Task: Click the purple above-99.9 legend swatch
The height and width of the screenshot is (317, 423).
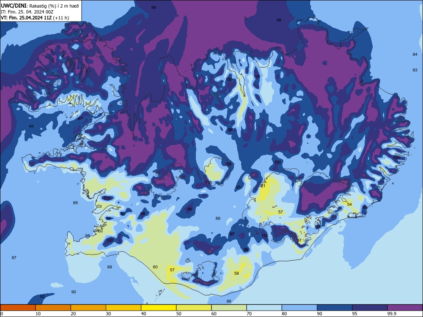Action: click(x=405, y=308)
